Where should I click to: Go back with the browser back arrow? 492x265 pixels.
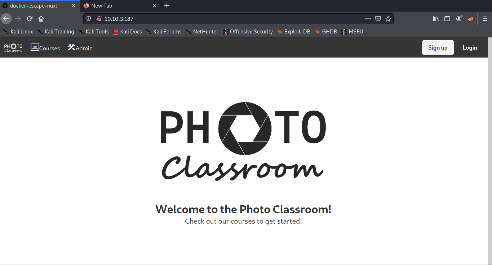pos(6,19)
